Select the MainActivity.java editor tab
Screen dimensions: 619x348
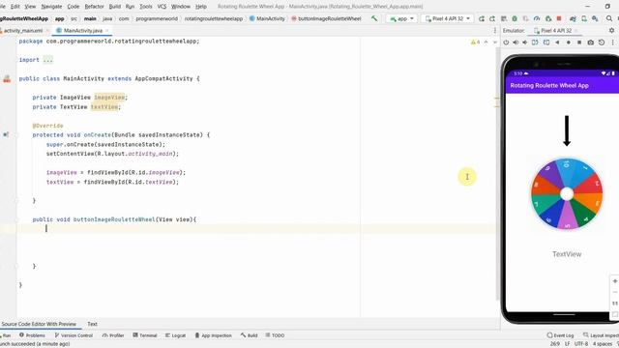click(x=83, y=30)
